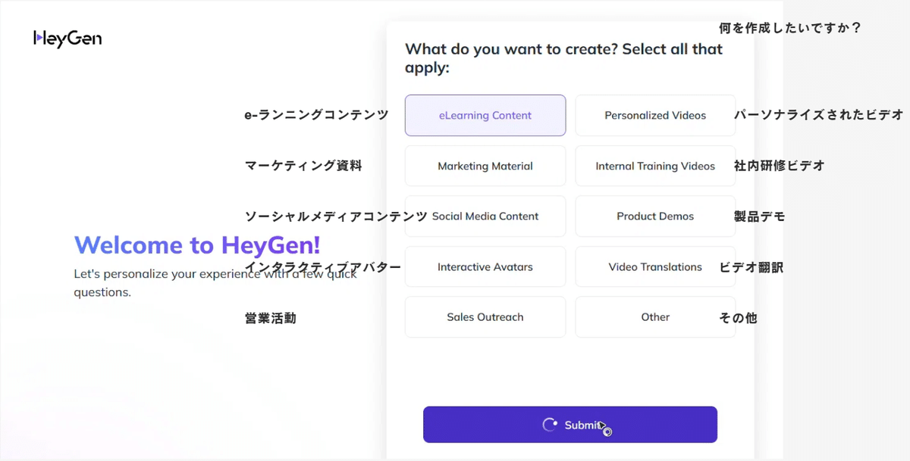Choose the Sales Outreach option
This screenshot has height=461, width=910.
click(x=485, y=316)
